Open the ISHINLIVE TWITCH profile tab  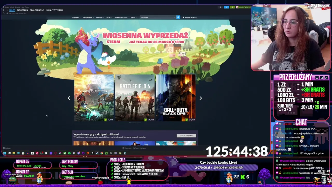pyautogui.click(x=54, y=10)
